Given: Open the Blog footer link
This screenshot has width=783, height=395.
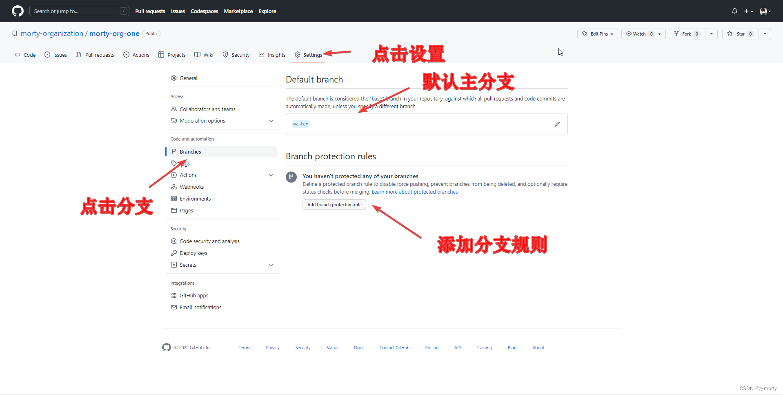Looking at the screenshot, I should pos(512,348).
